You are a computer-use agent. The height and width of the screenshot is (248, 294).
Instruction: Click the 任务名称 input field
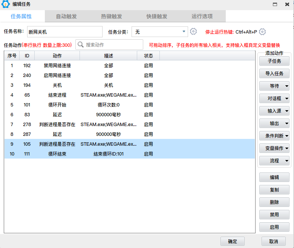point(64,32)
